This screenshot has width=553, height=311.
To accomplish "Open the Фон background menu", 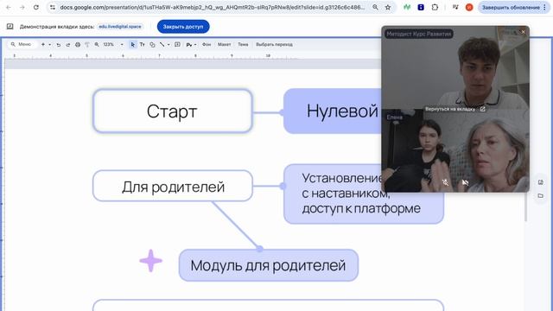I will 207,44.
